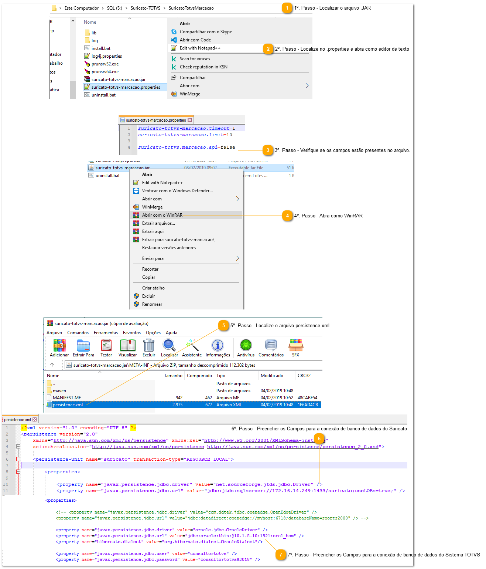486x569 pixels.
Task: Click the java.sun.com persistence xmlns link
Action: tap(110, 440)
